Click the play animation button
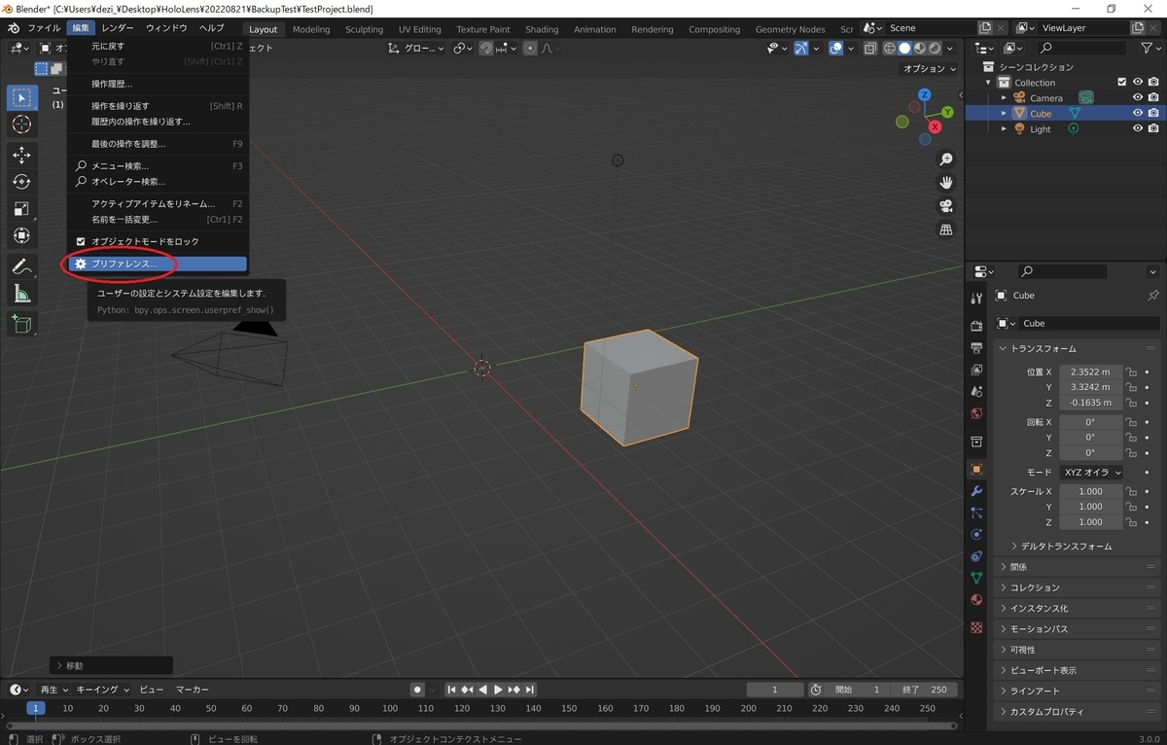The width and height of the screenshot is (1167, 745). pos(498,690)
